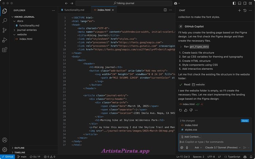Image resolution: width=255 pixels, height=159 pixels.
Task: Show chat history
Action: click(x=245, y=11)
